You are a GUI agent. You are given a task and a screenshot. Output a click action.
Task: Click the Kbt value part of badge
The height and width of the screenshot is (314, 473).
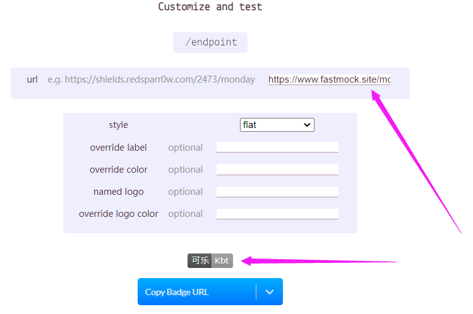tap(222, 260)
